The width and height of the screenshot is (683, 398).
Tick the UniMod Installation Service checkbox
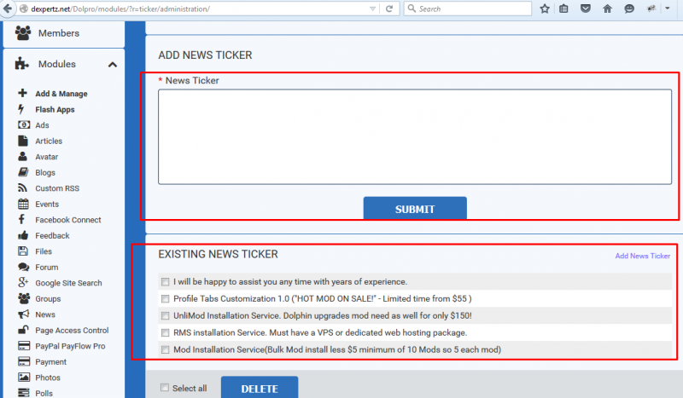[x=165, y=315]
